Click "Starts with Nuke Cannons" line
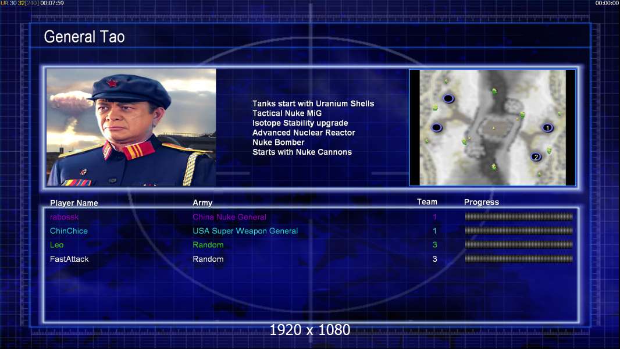This screenshot has width=620, height=349. [x=302, y=152]
